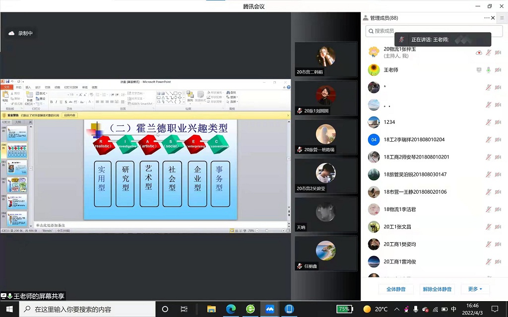Click the screen share icon beside 王老师

click(x=479, y=70)
